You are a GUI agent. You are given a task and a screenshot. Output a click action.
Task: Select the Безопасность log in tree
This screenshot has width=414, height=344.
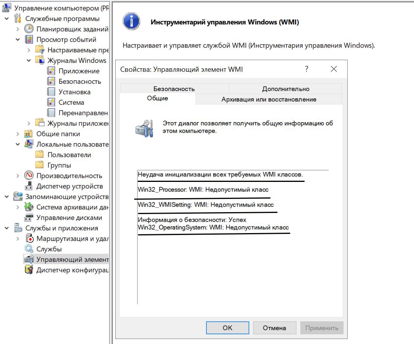(80, 81)
